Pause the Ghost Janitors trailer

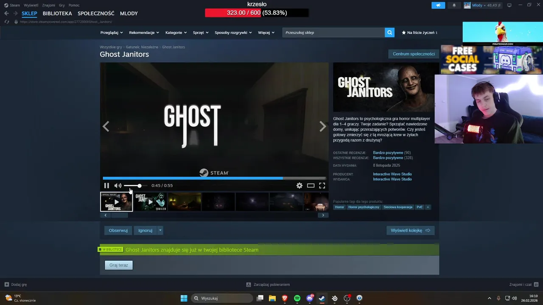[x=106, y=186]
